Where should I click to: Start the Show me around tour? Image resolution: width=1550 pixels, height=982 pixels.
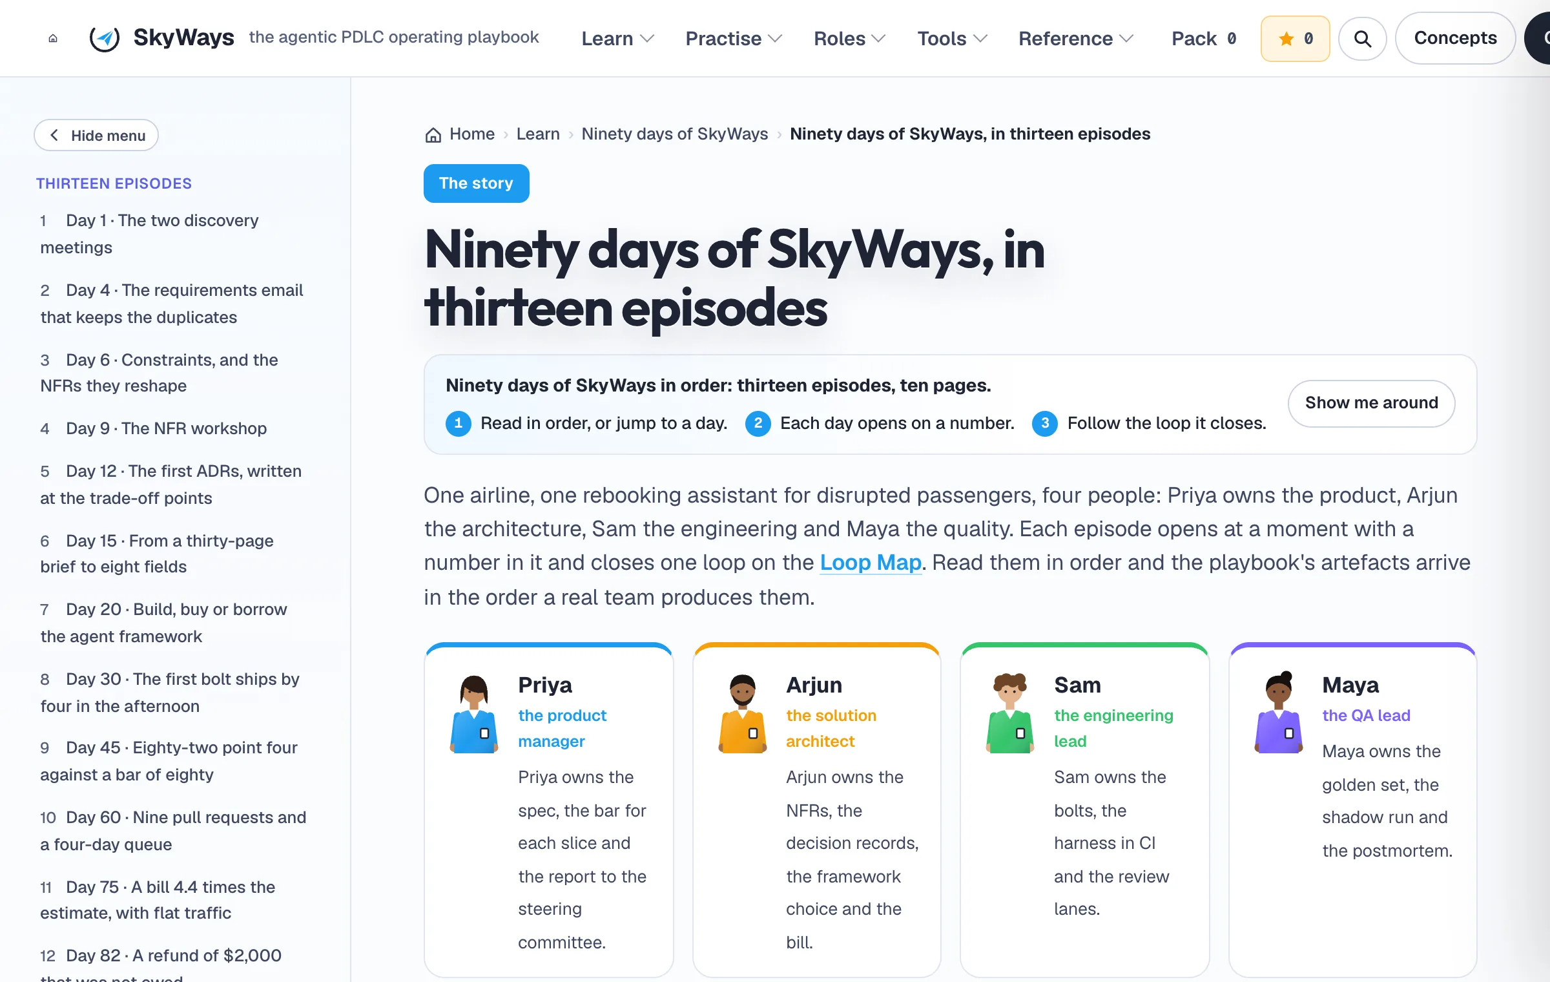(1371, 403)
